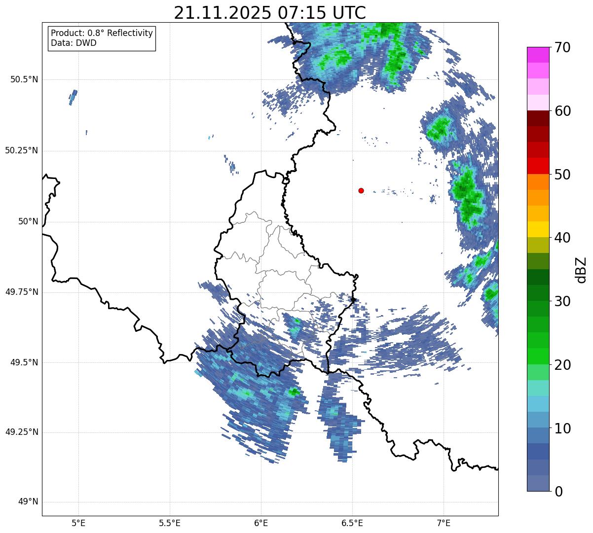Click the bright green colorbar swatch above 20
593x533 pixels.
pos(538,356)
